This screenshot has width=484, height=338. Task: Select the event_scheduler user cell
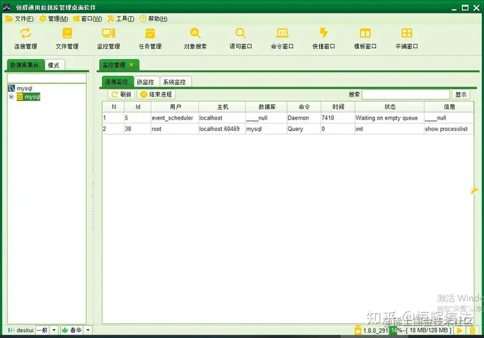click(175, 118)
